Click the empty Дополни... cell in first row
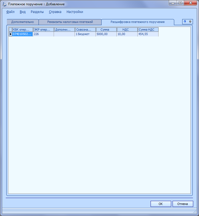 point(64,34)
